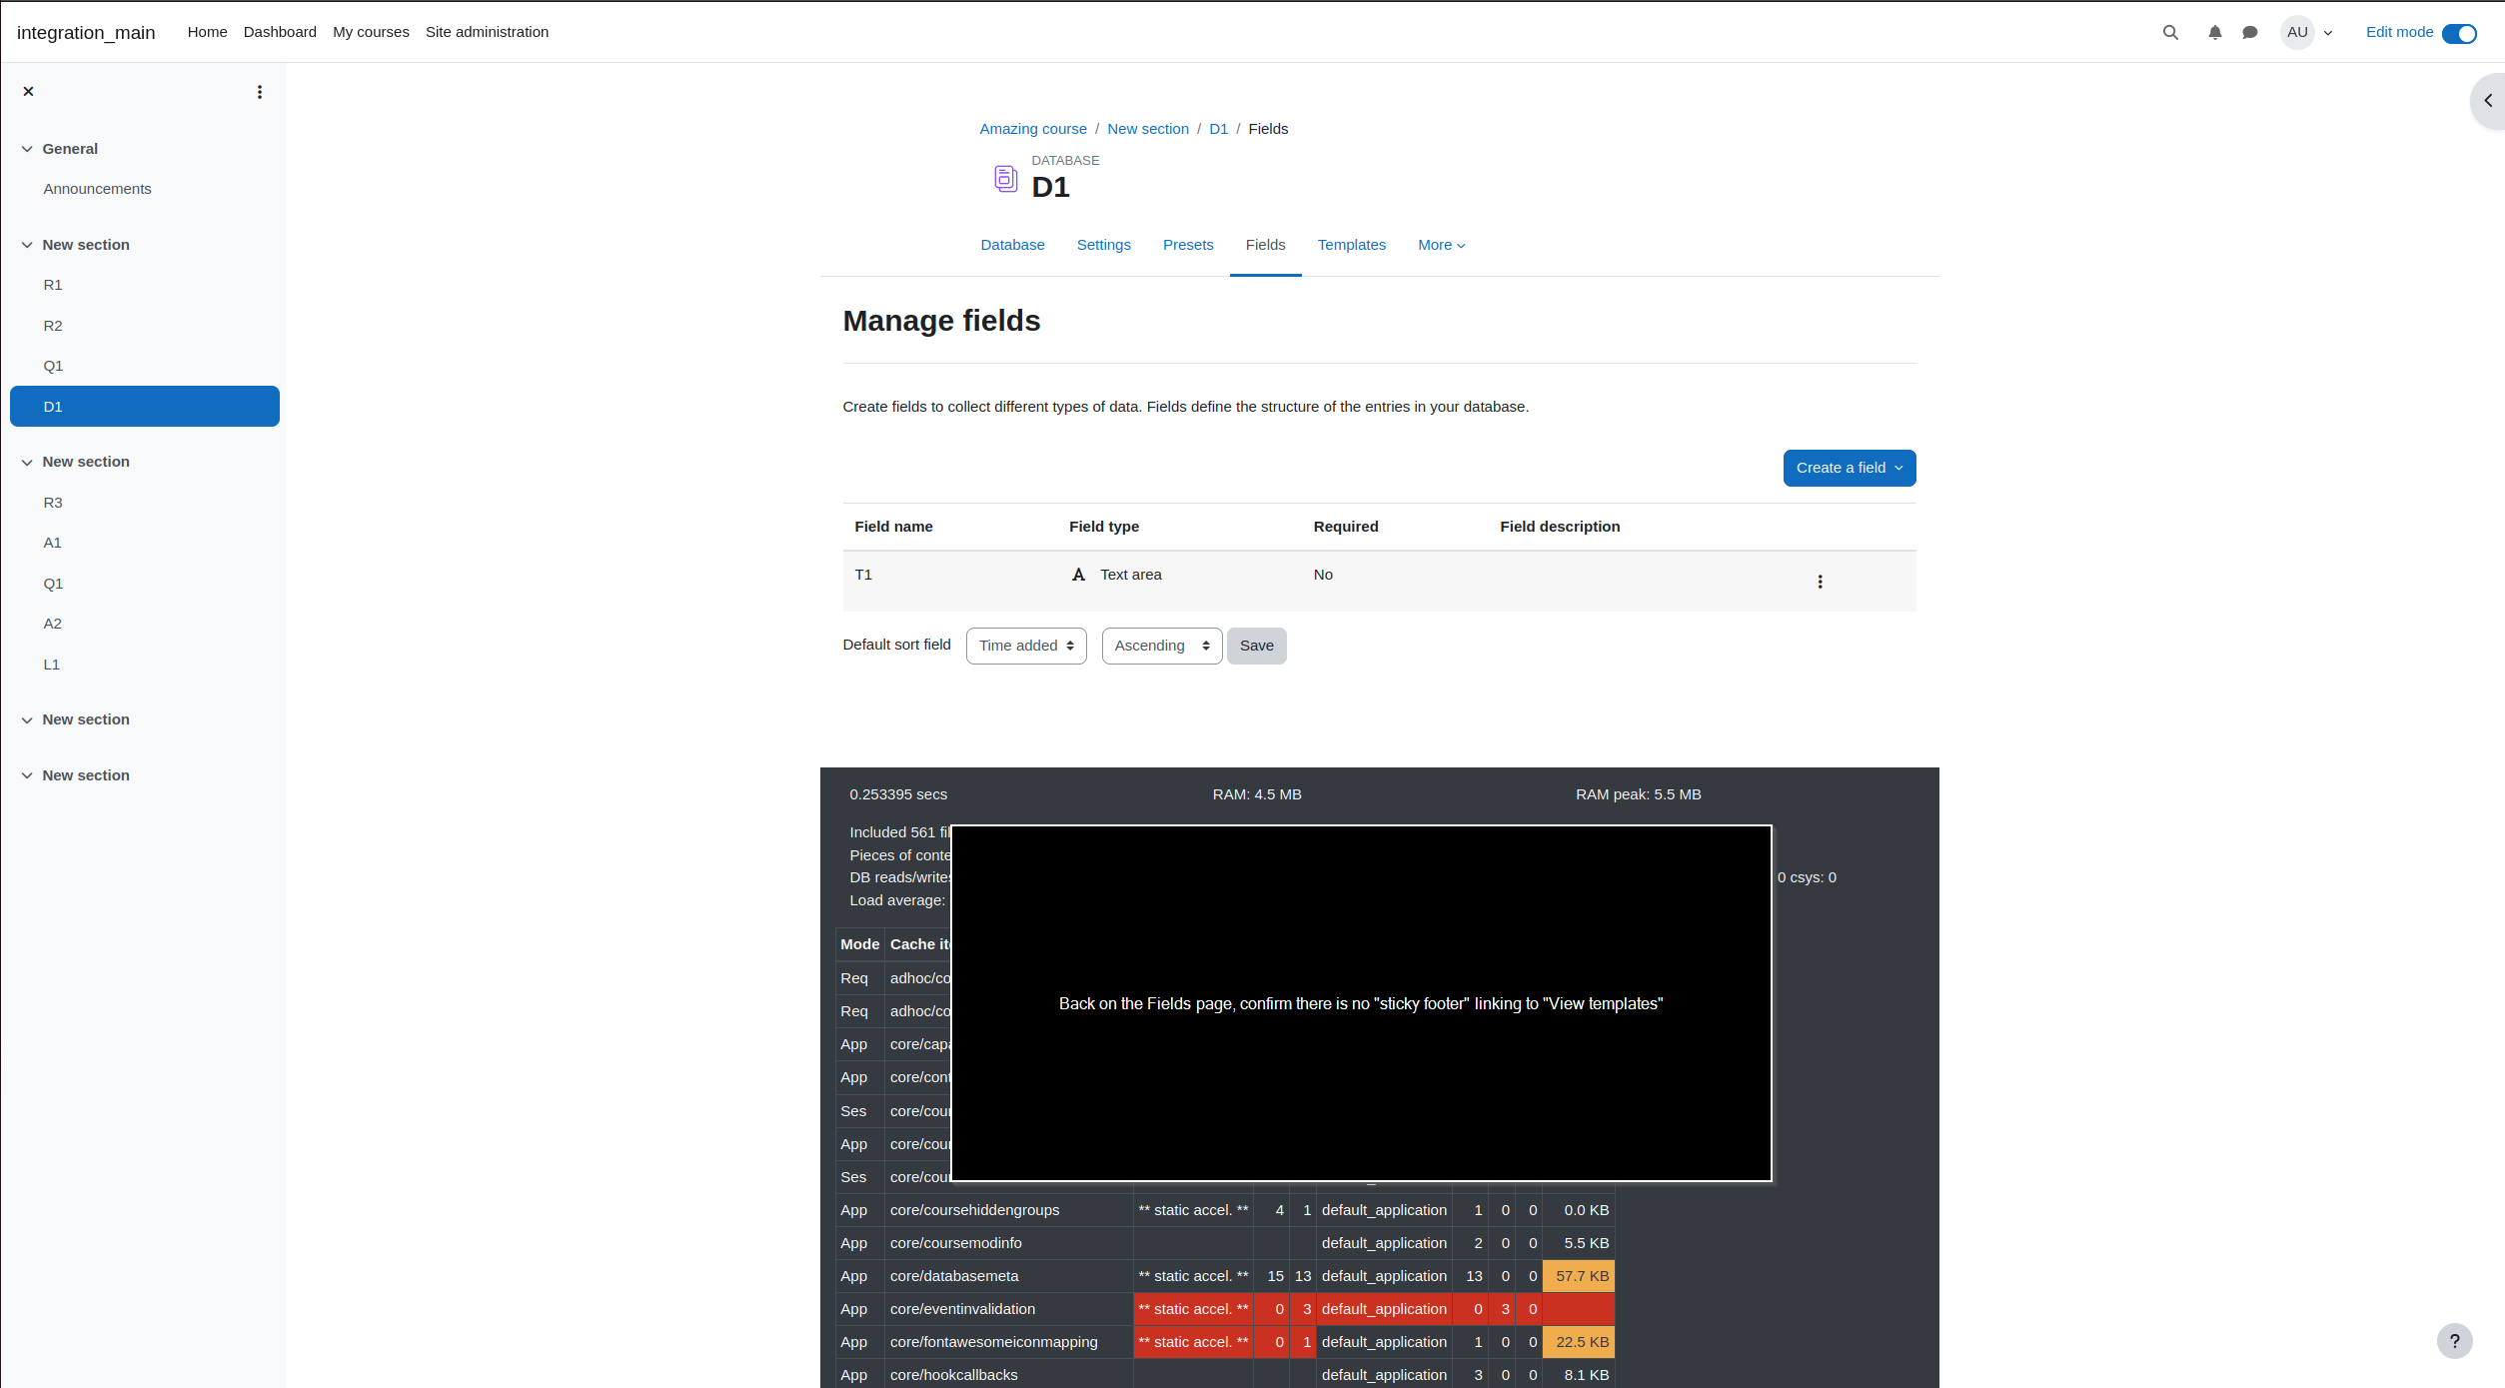This screenshot has height=1388, width=2505.
Task: Select D1 in course index
Action: (145, 407)
